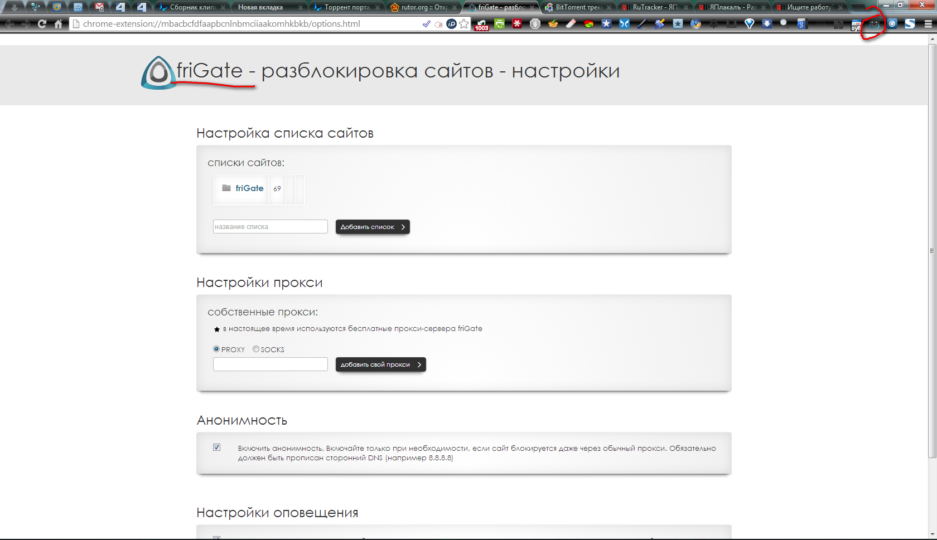Click the forward navigation arrow
This screenshot has width=937, height=540.
[26, 24]
